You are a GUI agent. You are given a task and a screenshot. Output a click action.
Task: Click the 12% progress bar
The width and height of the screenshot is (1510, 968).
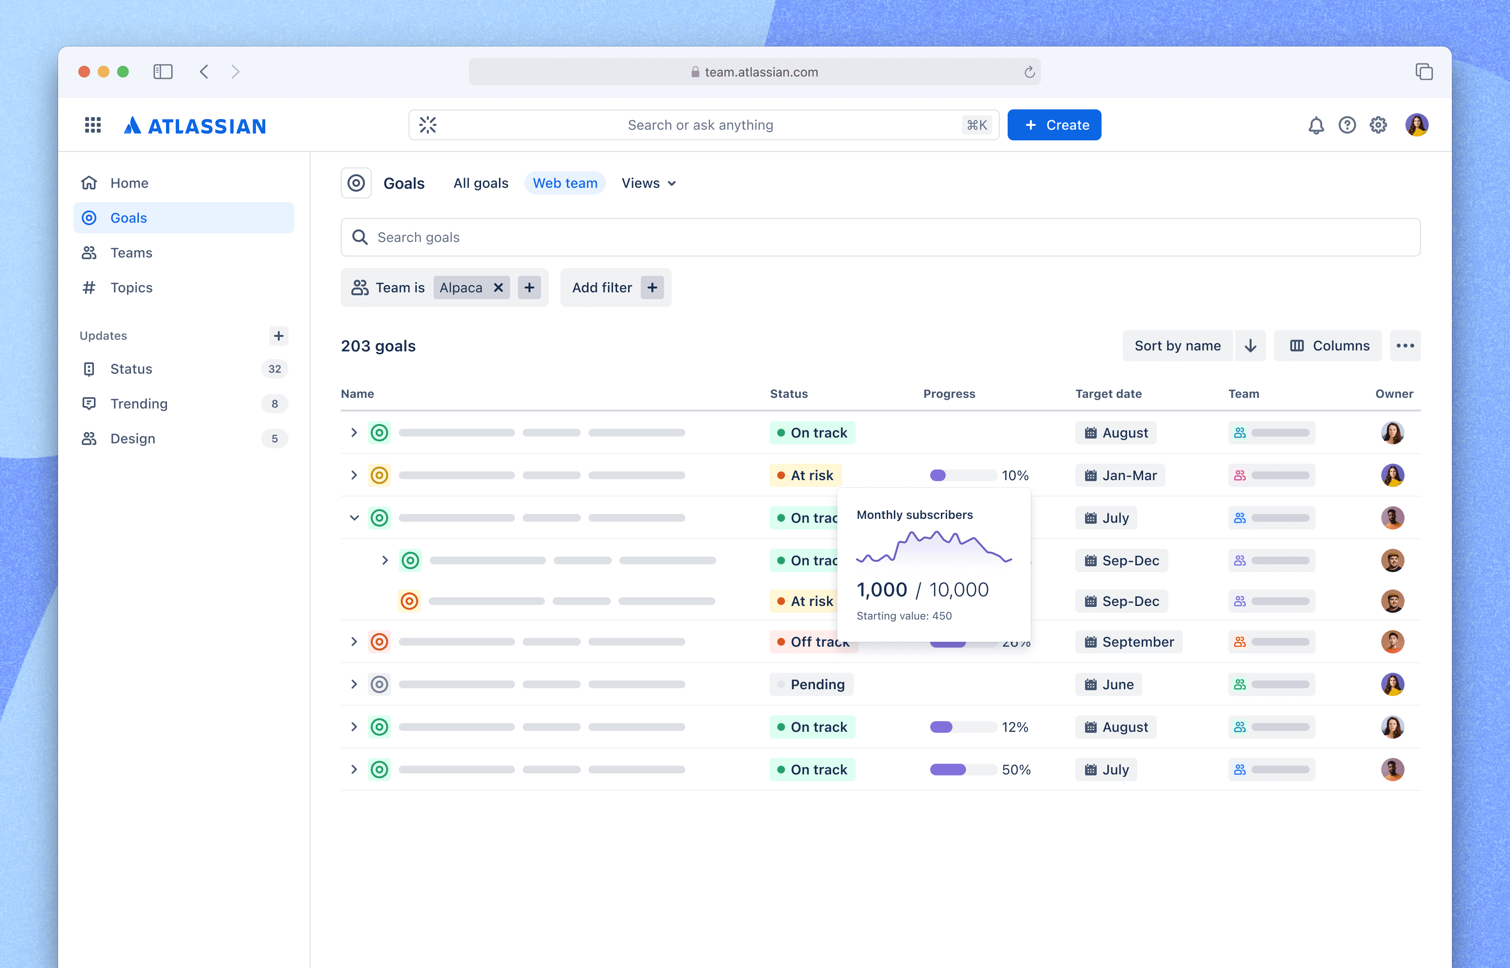pyautogui.click(x=963, y=727)
